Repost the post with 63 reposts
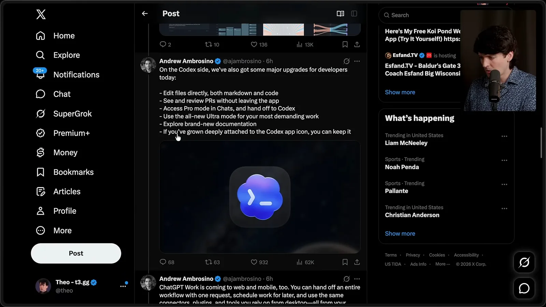 click(212, 262)
